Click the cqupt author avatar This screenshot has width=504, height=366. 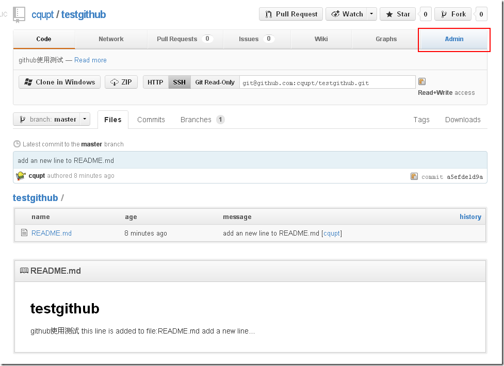click(x=21, y=176)
